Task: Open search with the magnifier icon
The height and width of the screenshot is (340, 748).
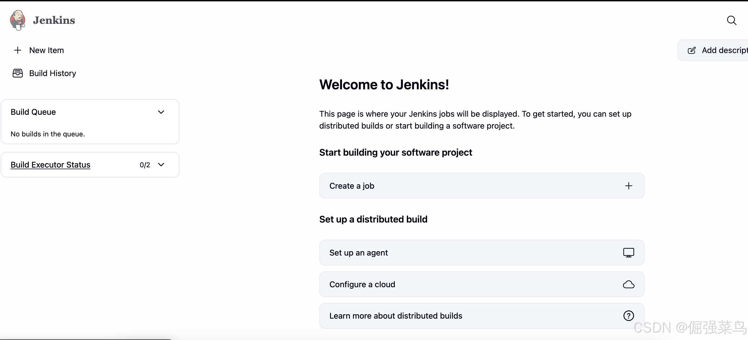Action: tap(731, 20)
